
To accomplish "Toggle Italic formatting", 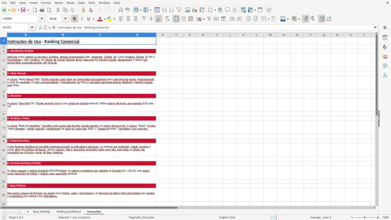I will click(82, 19).
